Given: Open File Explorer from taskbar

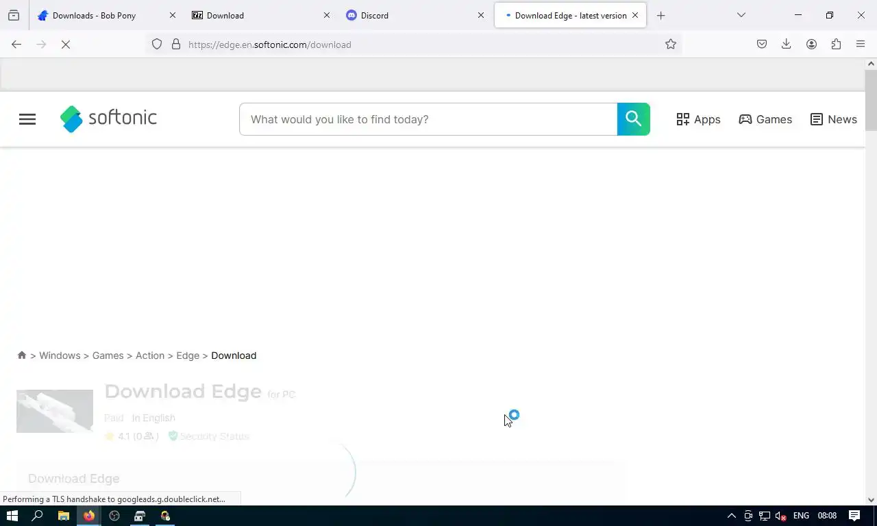Looking at the screenshot, I should coord(63,516).
